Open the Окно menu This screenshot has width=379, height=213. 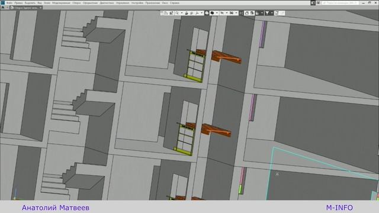(165, 3)
